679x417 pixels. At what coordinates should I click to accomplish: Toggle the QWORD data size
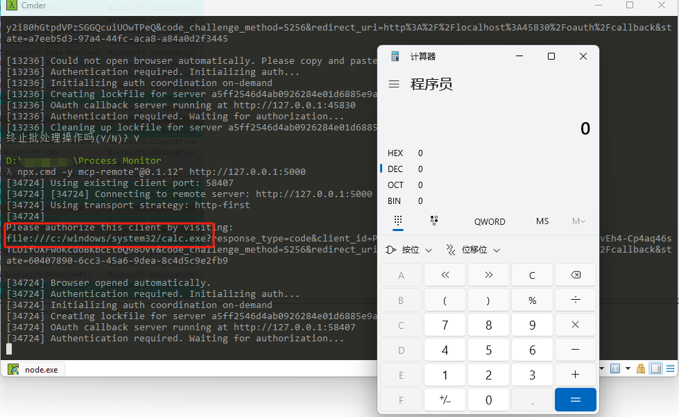(x=490, y=222)
